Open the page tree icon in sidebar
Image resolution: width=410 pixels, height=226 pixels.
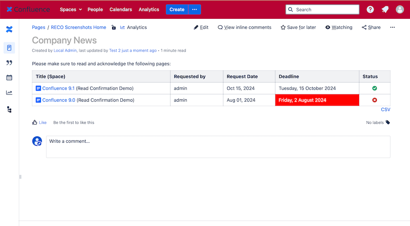click(9, 109)
